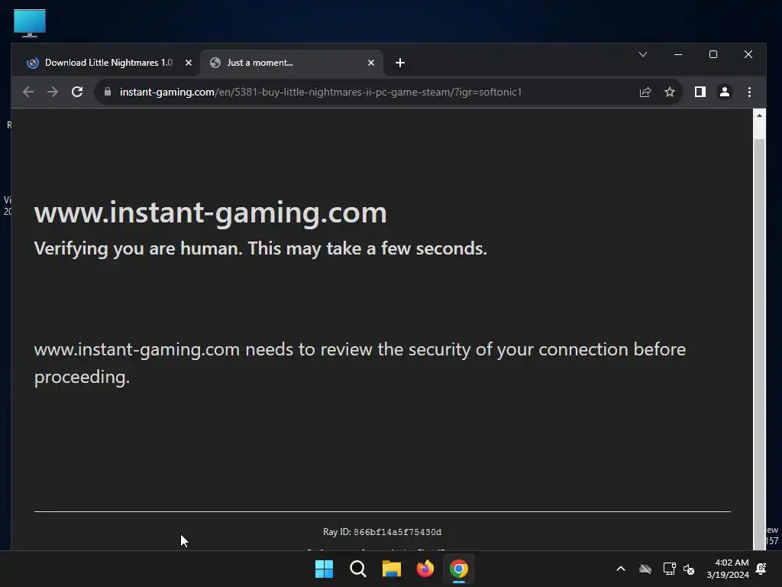
Task: Close the Download Little Nightmares tab
Action: tap(189, 63)
